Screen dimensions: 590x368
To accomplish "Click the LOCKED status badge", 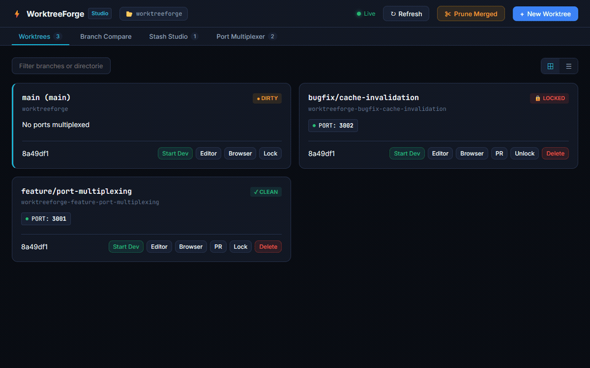I will tap(549, 98).
